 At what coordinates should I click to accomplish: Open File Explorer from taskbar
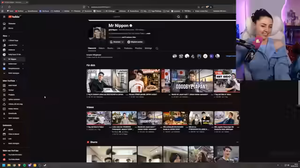tap(9, 165)
